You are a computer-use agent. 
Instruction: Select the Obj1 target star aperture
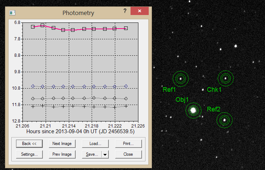point(194,110)
